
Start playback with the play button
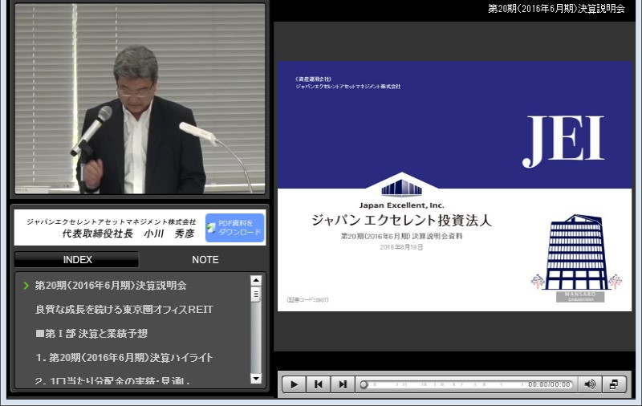[x=294, y=384]
